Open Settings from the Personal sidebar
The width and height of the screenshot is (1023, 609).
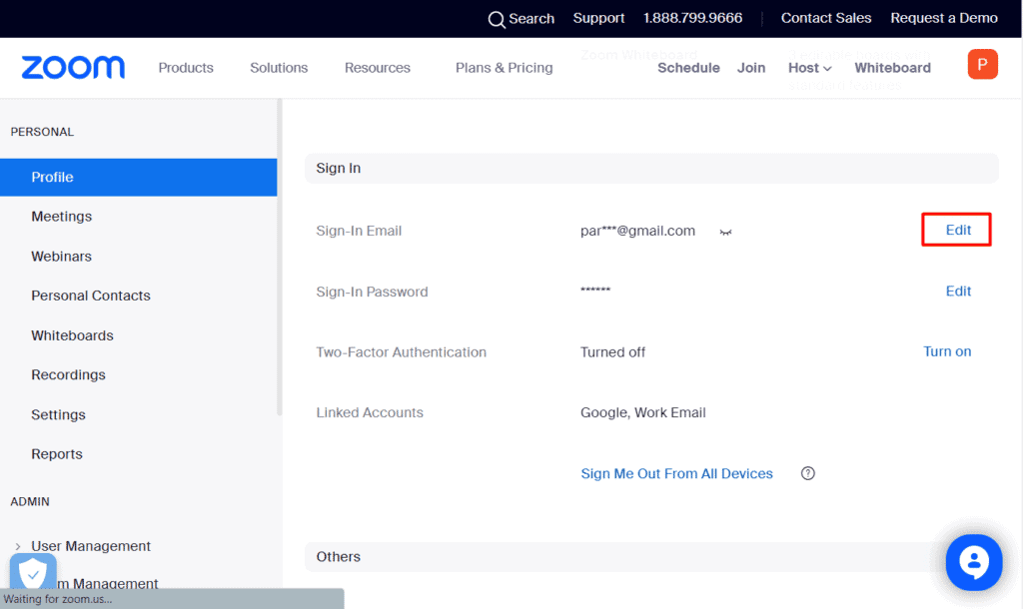[58, 414]
